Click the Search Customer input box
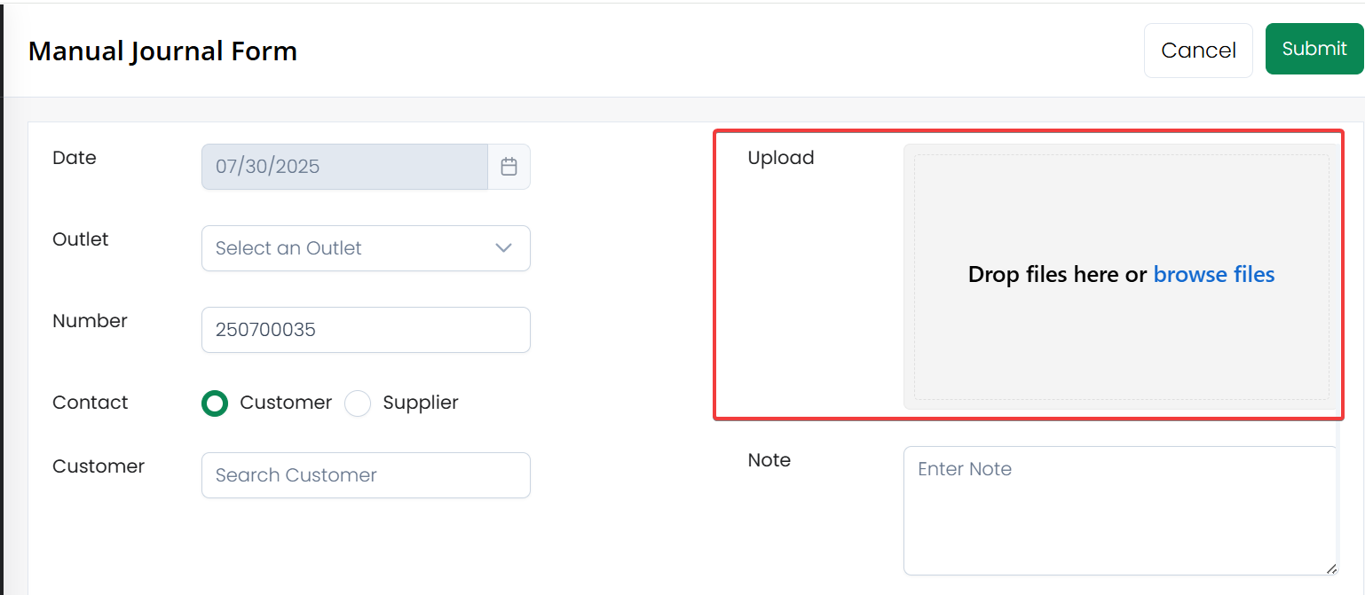Screen dimensions: 1365x595 coord(366,475)
